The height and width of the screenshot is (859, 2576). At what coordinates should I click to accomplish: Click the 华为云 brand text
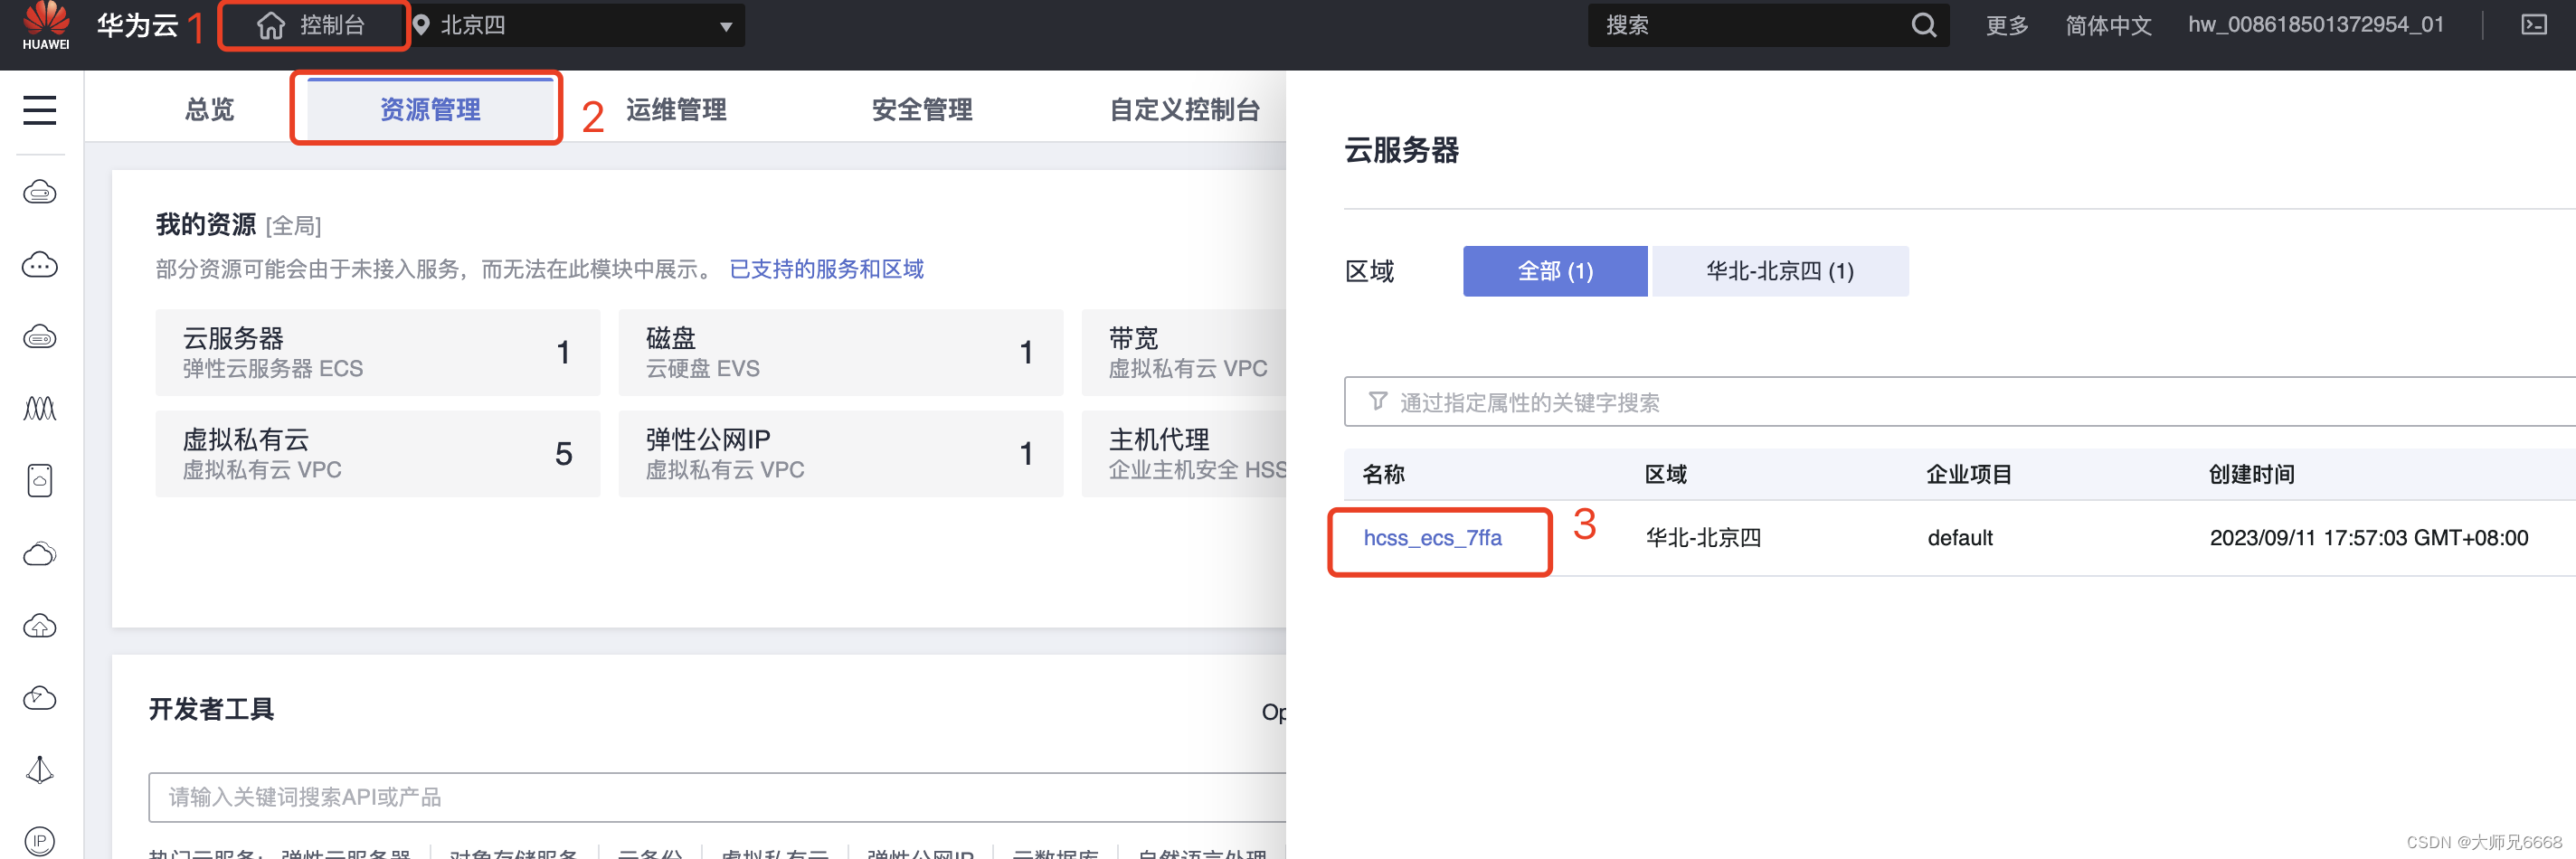137,25
